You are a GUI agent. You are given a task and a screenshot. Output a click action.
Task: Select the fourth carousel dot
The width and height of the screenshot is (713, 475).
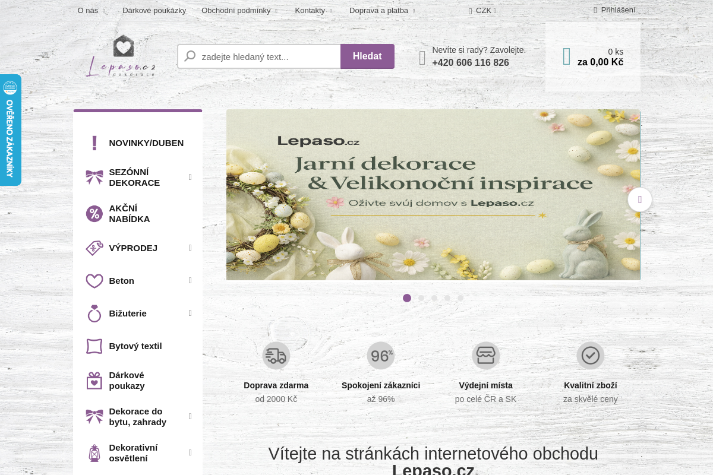[x=447, y=298]
